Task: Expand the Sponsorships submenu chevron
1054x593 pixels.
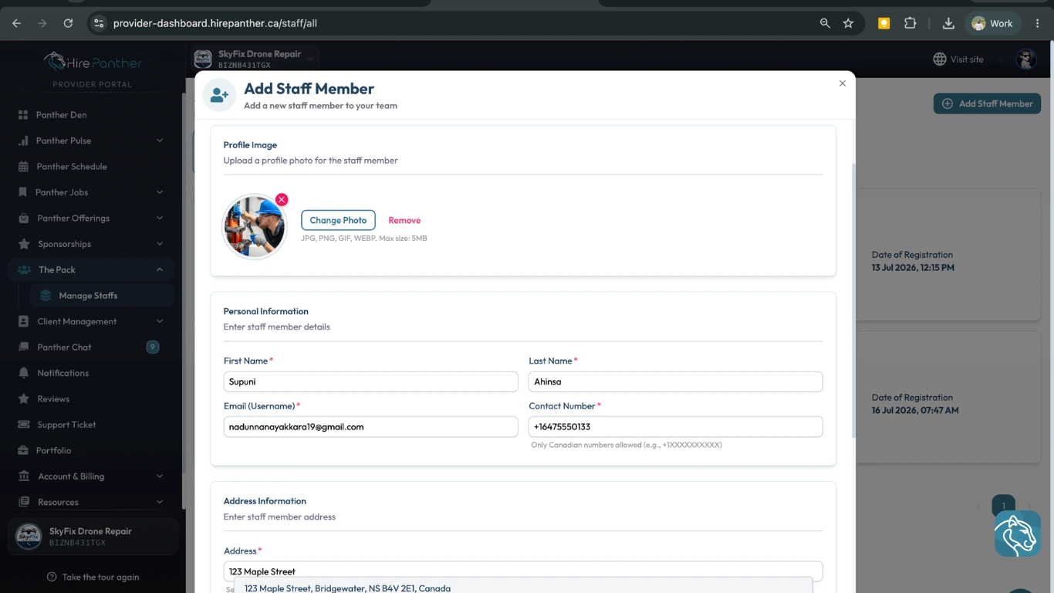Action: [x=160, y=244]
